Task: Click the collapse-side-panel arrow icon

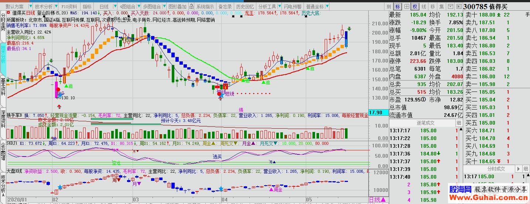Action: click(459, 7)
